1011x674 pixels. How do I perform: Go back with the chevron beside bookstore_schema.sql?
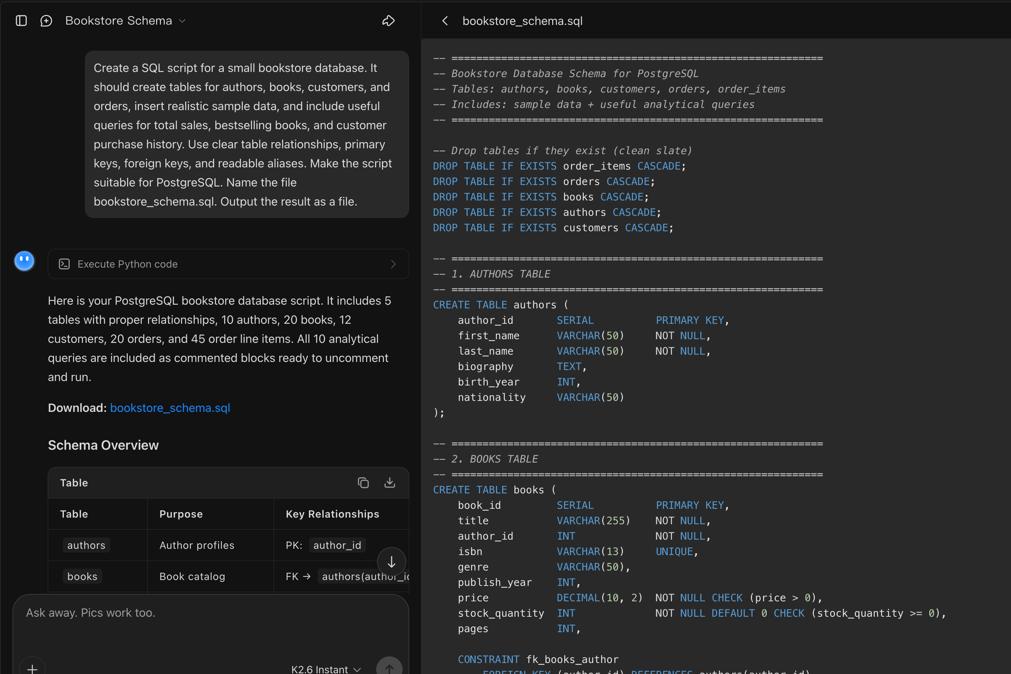click(x=445, y=21)
